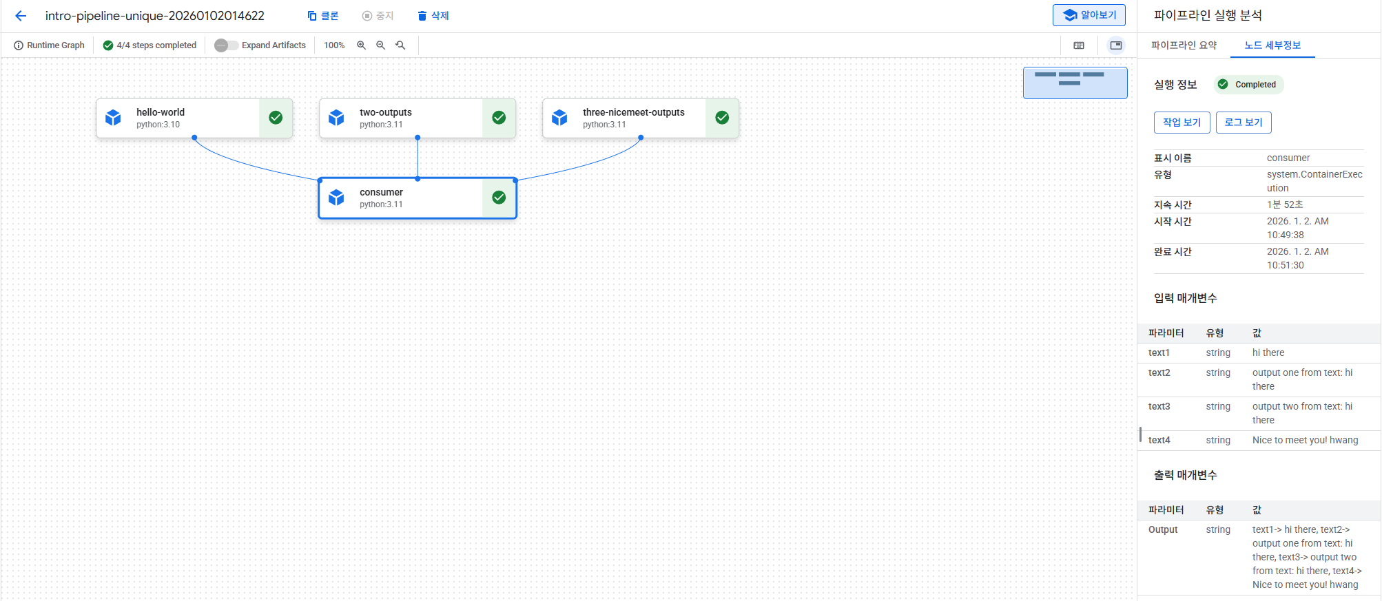Screen dimensions: 1382x601
Task: Toggle the minimap display icon
Action: point(1115,45)
